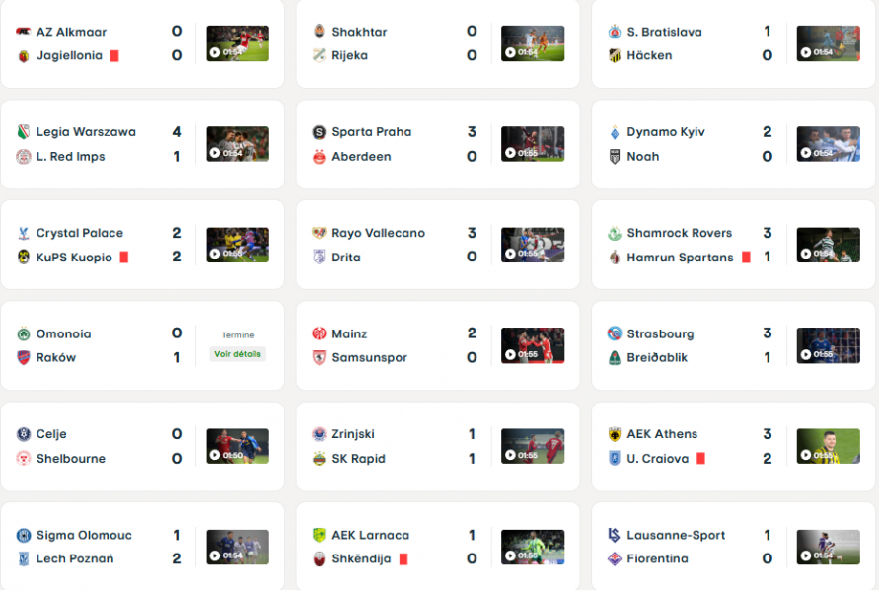This screenshot has width=879, height=592.
Task: Click the Dynamo Kyiv club logo
Action: pyautogui.click(x=615, y=131)
